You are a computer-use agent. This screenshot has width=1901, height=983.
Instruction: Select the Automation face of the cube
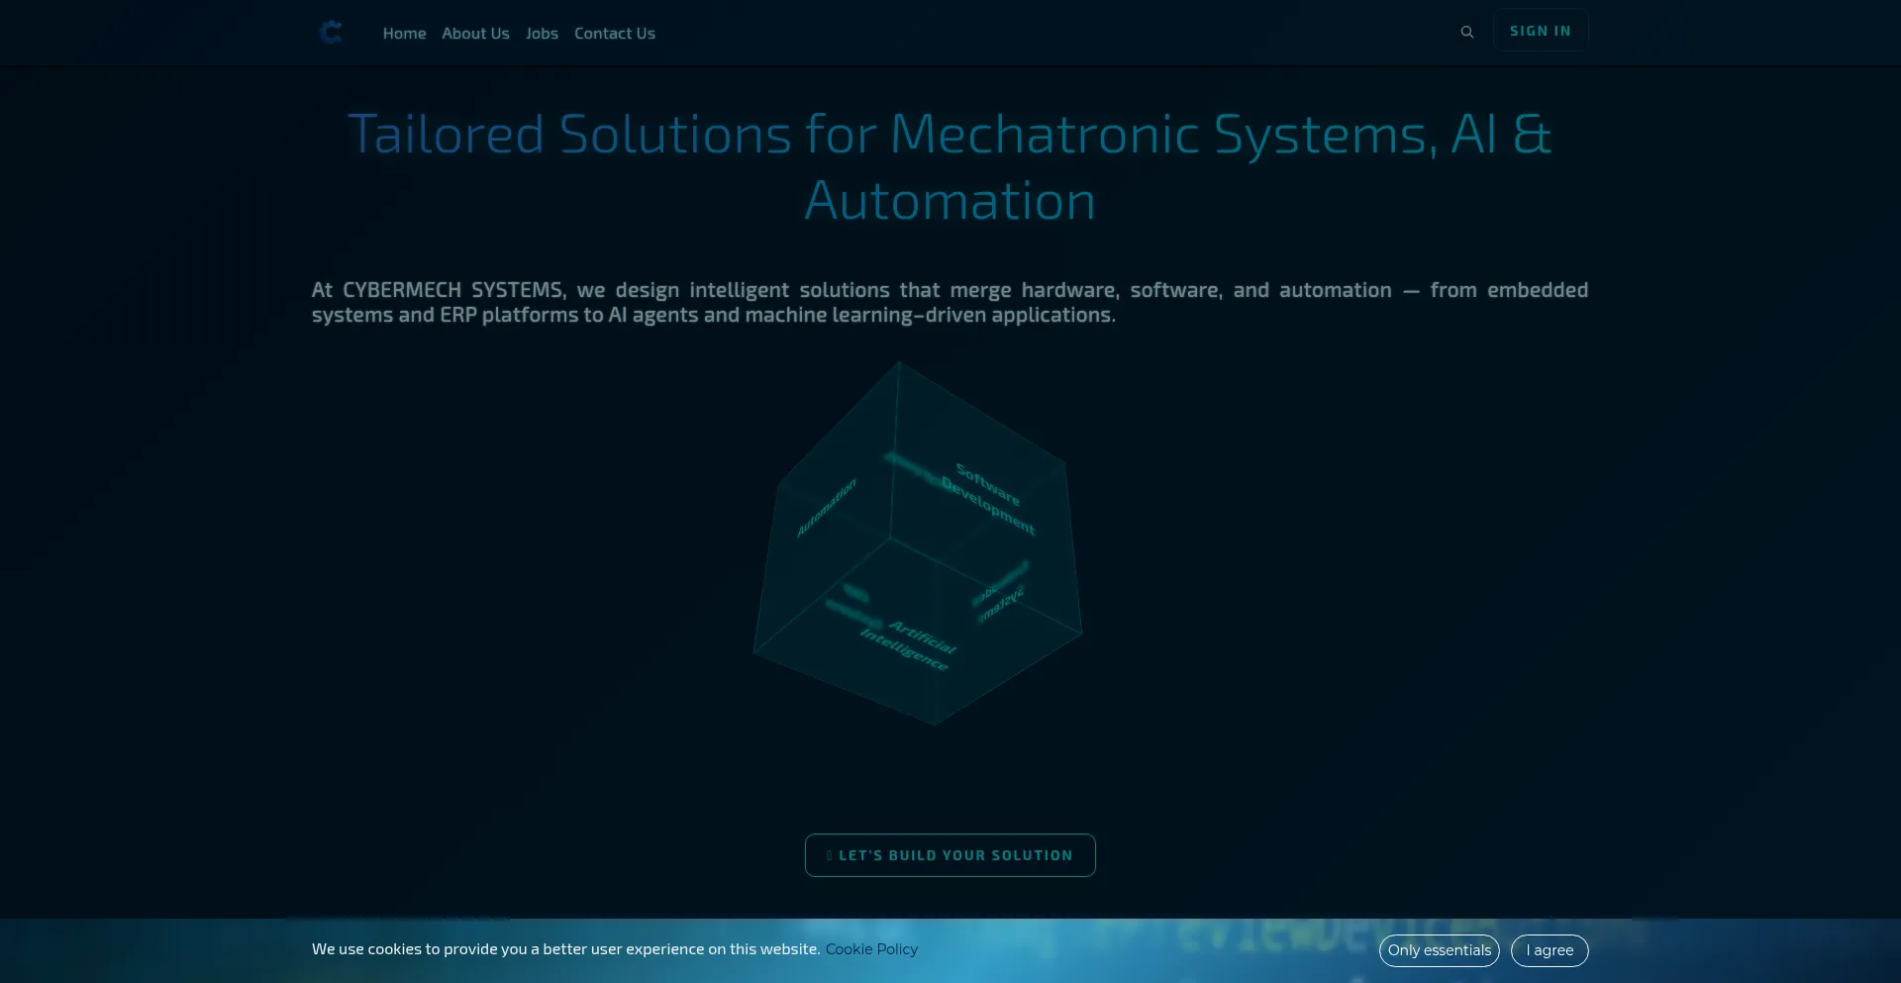[x=826, y=507]
